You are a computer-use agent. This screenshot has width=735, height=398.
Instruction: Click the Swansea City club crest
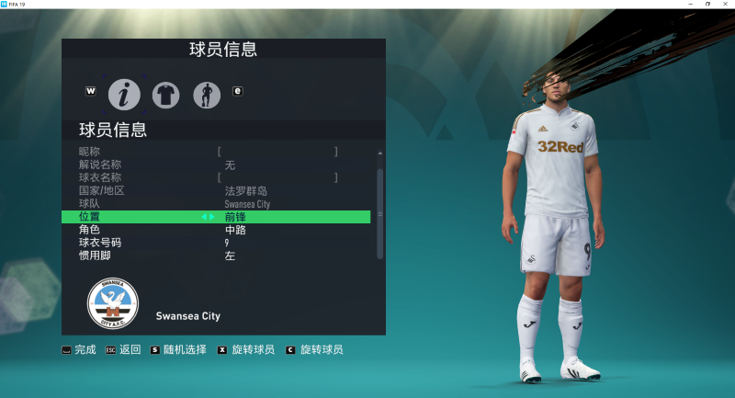click(113, 303)
